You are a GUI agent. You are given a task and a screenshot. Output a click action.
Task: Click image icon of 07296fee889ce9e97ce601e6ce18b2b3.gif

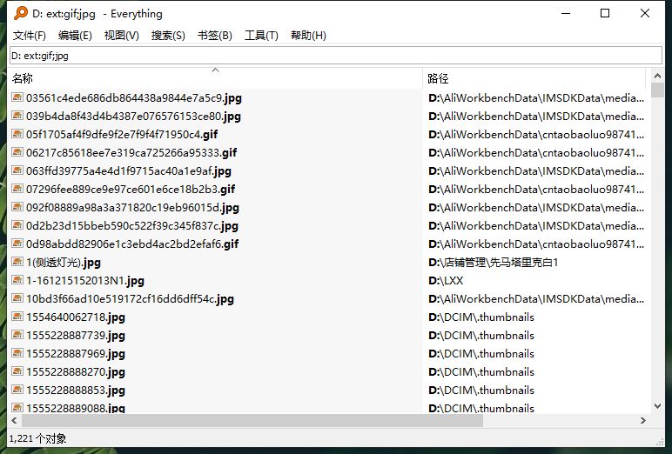click(17, 189)
